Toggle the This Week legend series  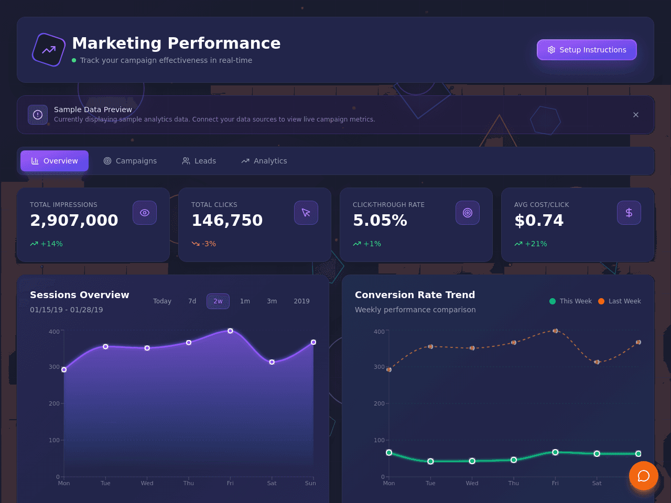570,301
